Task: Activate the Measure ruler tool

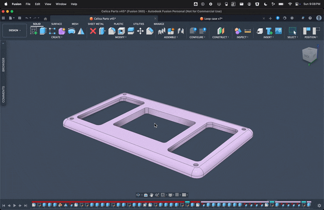Action: [x=247, y=31]
